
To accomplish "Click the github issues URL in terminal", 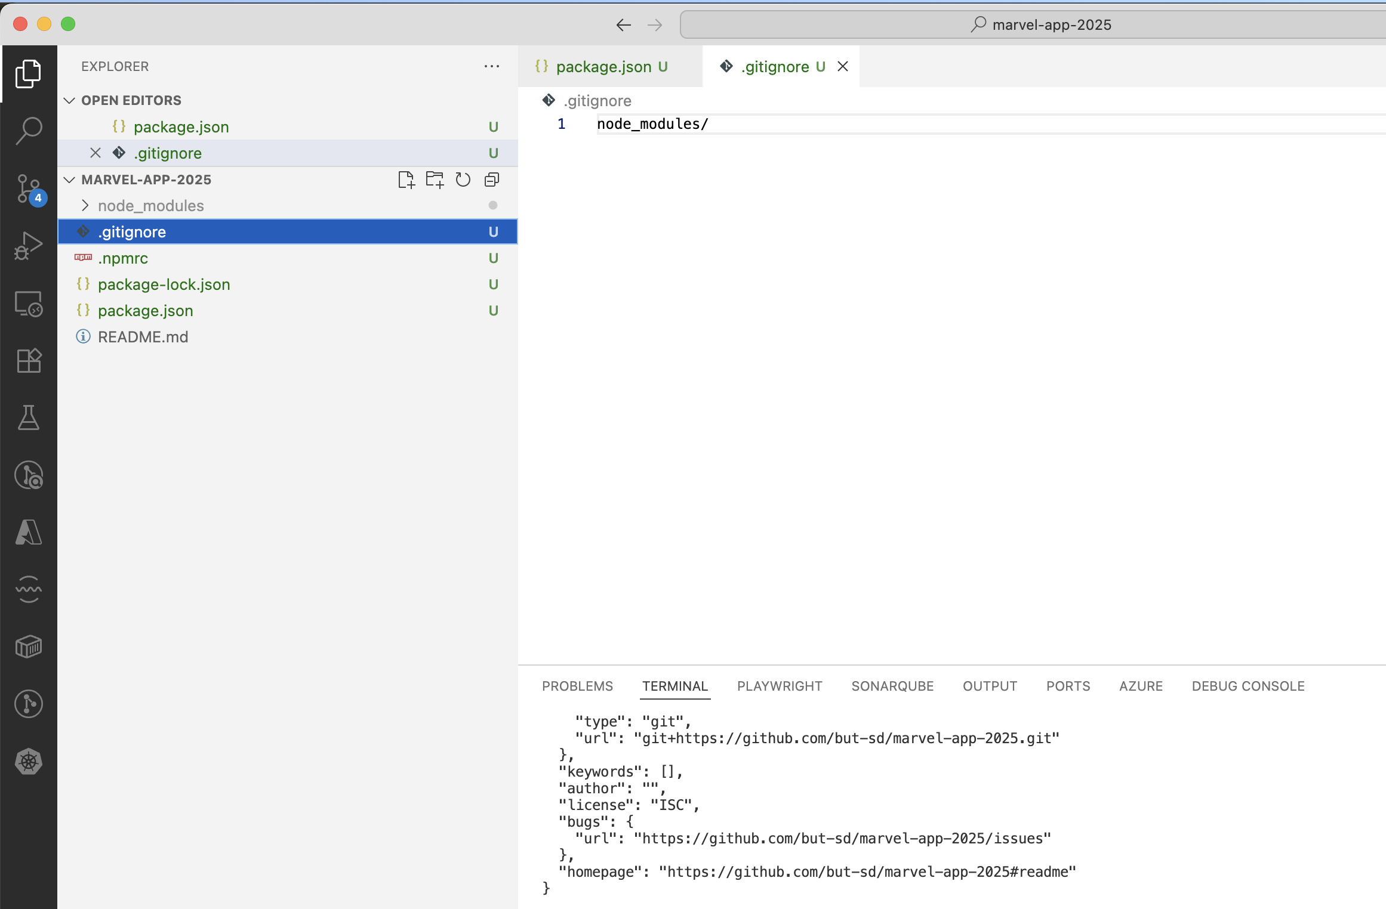I will click(x=842, y=838).
